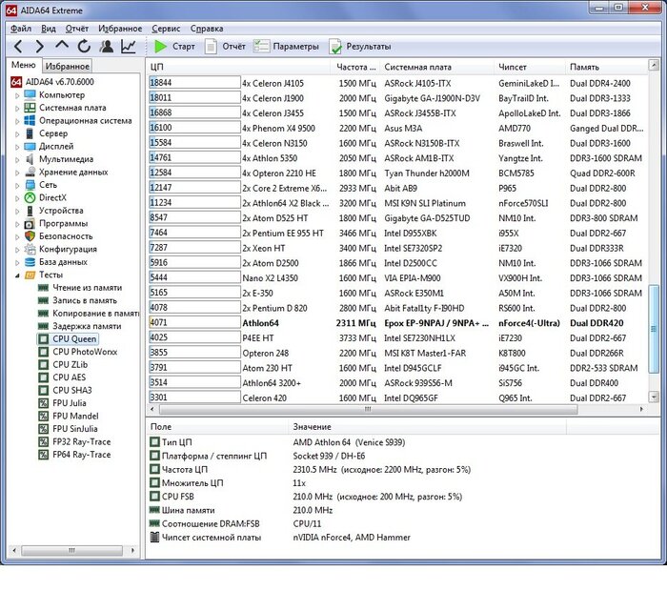Collapse the Тесты tree node
667x591 pixels.
point(17,275)
